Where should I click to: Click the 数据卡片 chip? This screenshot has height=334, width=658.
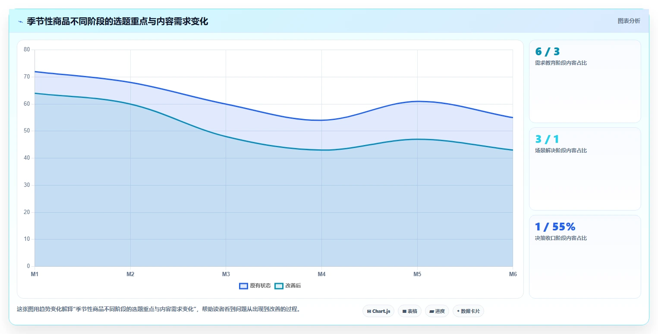[x=468, y=311]
